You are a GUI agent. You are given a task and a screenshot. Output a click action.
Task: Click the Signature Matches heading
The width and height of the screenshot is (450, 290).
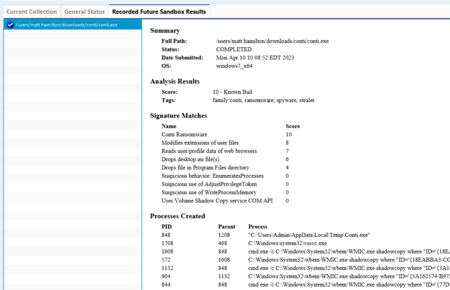(x=178, y=116)
